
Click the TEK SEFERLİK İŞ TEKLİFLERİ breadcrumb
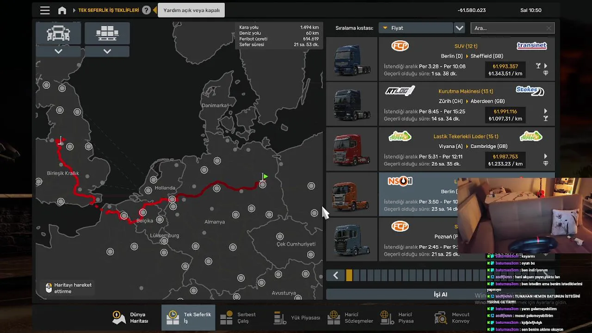pyautogui.click(x=109, y=10)
